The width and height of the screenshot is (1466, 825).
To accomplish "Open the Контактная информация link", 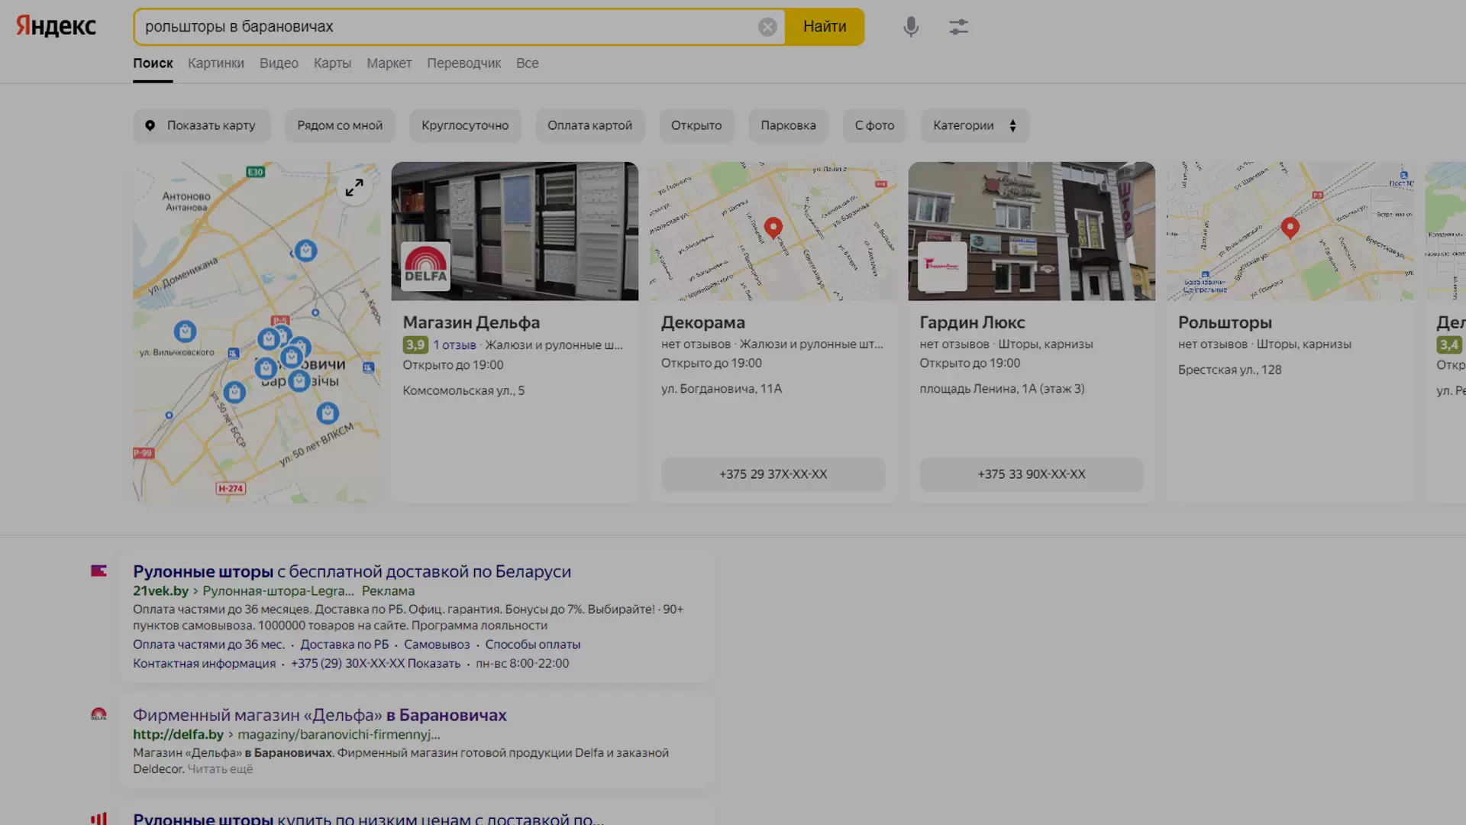I will pyautogui.click(x=204, y=664).
